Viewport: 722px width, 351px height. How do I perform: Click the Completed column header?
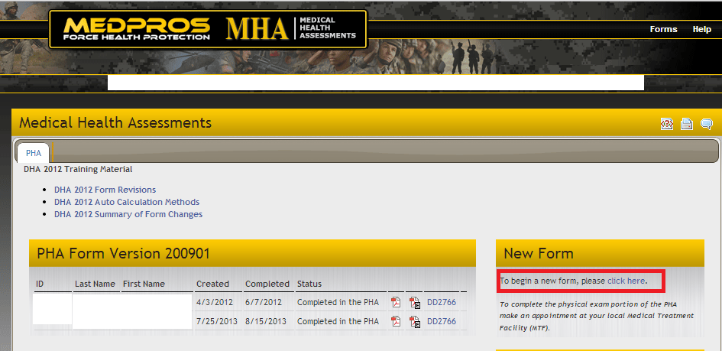click(267, 284)
